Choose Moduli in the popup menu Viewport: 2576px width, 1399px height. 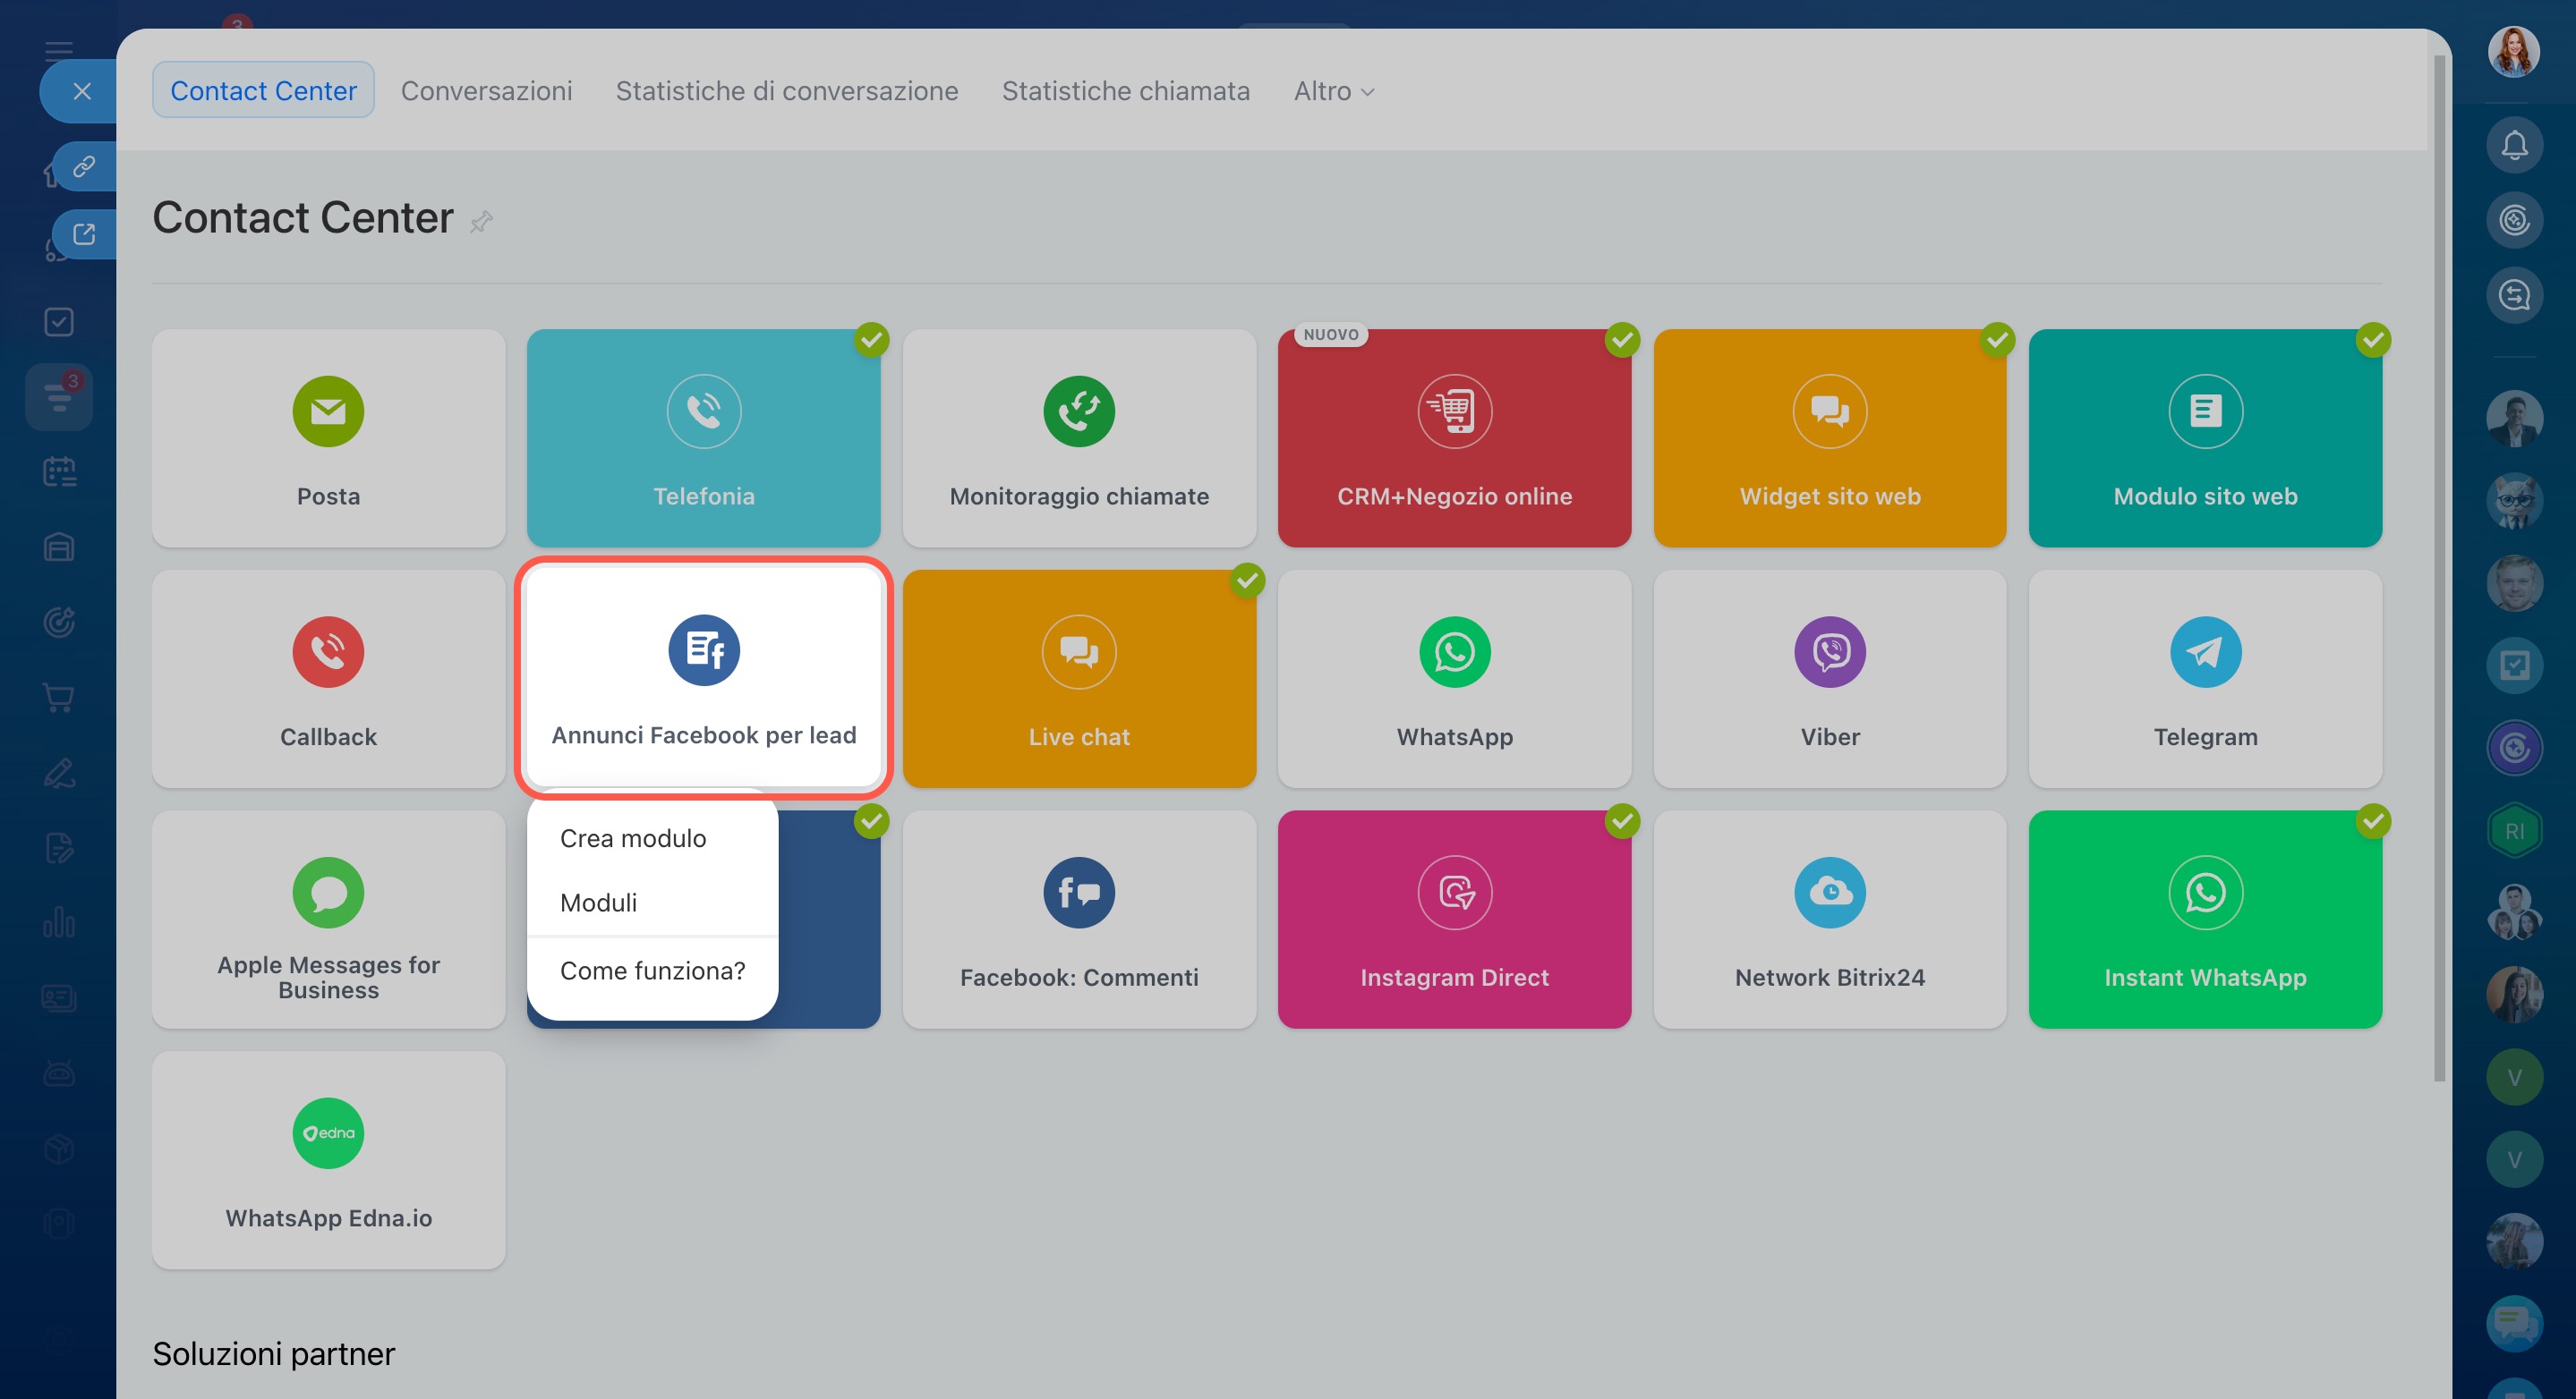coord(598,903)
